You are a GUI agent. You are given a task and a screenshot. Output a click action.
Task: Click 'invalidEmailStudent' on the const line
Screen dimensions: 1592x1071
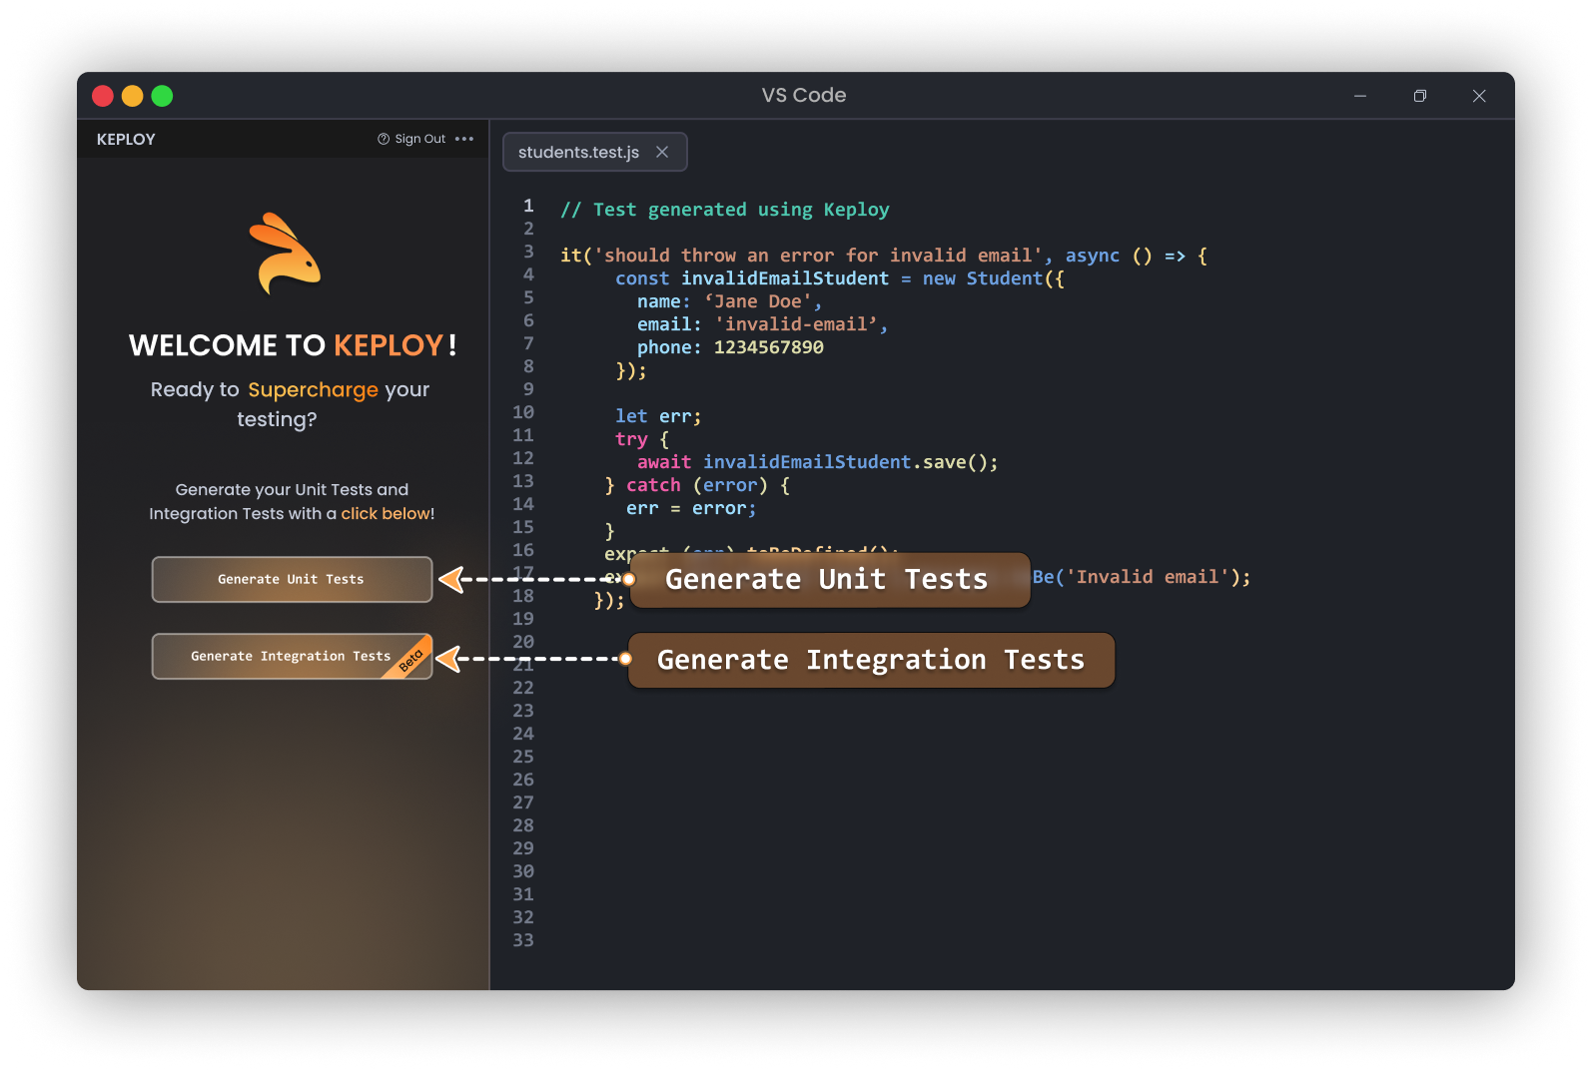click(785, 278)
